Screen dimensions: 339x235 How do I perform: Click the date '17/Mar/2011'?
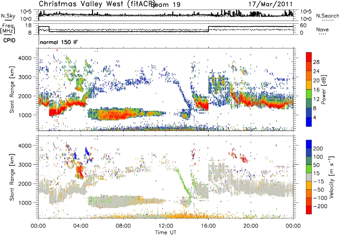coord(270,4)
